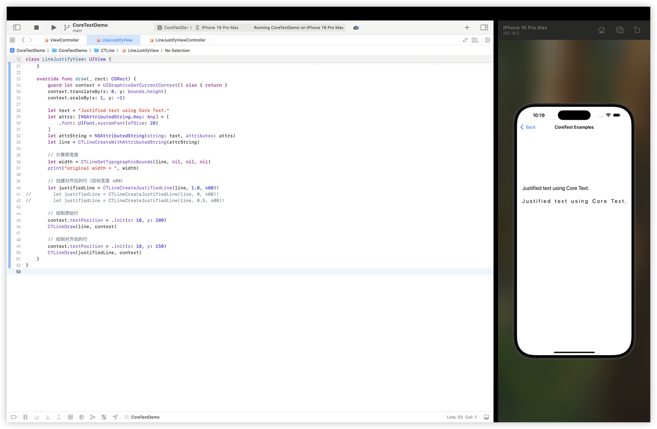The image size is (657, 429).
Task: Open the No Selection symbol breadcrumb
Action: pyautogui.click(x=177, y=50)
